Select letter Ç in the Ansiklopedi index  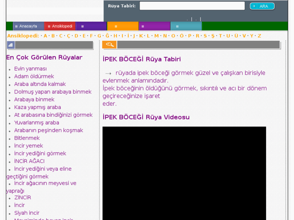(68, 36)
